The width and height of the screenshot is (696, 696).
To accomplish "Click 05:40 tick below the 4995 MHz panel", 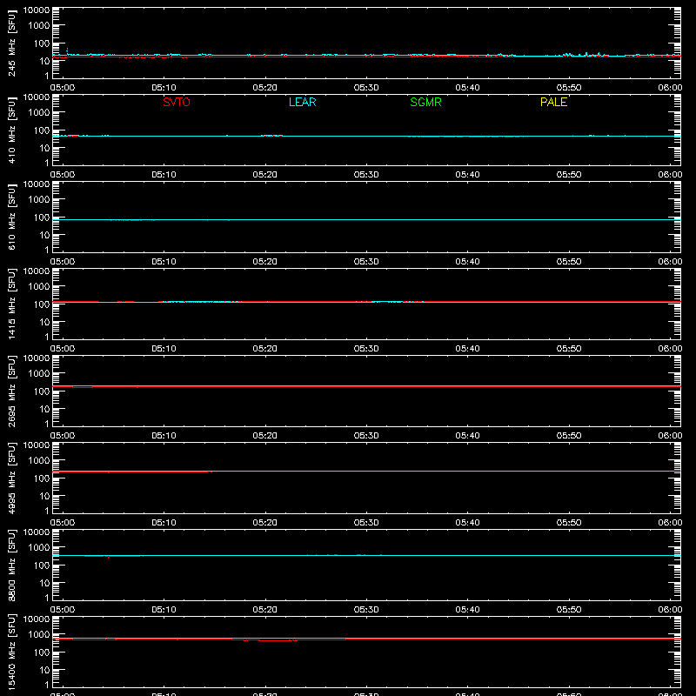I will pos(467,523).
